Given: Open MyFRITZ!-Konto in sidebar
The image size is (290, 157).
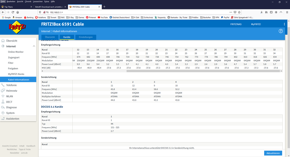Looking at the screenshot, I should 16,74.
